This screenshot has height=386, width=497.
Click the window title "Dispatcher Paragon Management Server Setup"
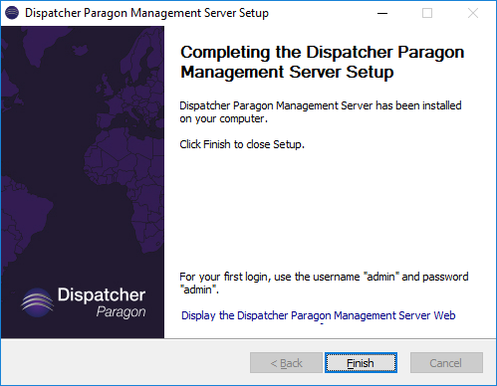coord(146,13)
